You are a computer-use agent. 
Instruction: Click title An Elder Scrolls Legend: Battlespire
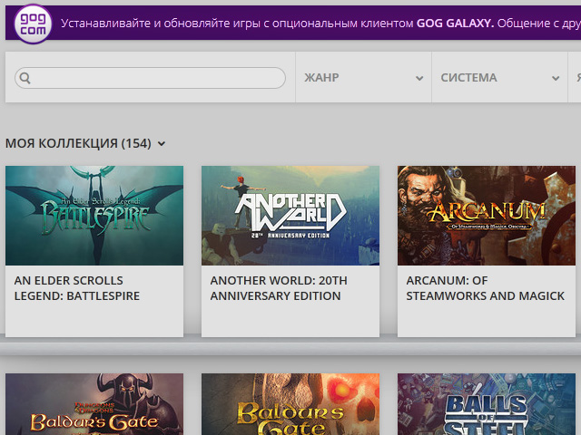76,288
